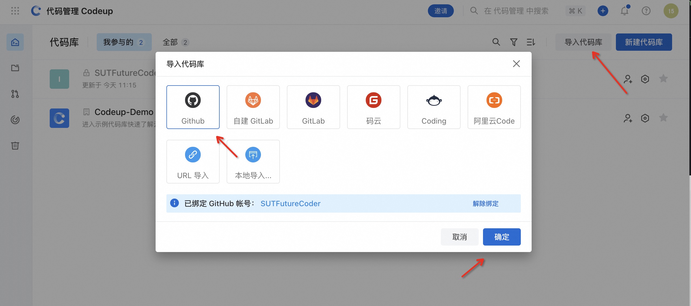This screenshot has height=306, width=691.
Task: Open the user avatar menu
Action: pyautogui.click(x=671, y=11)
